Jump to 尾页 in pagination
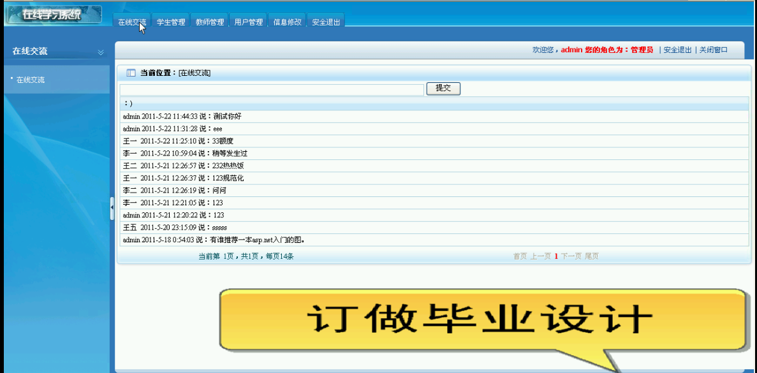The height and width of the screenshot is (373, 757). pos(592,256)
